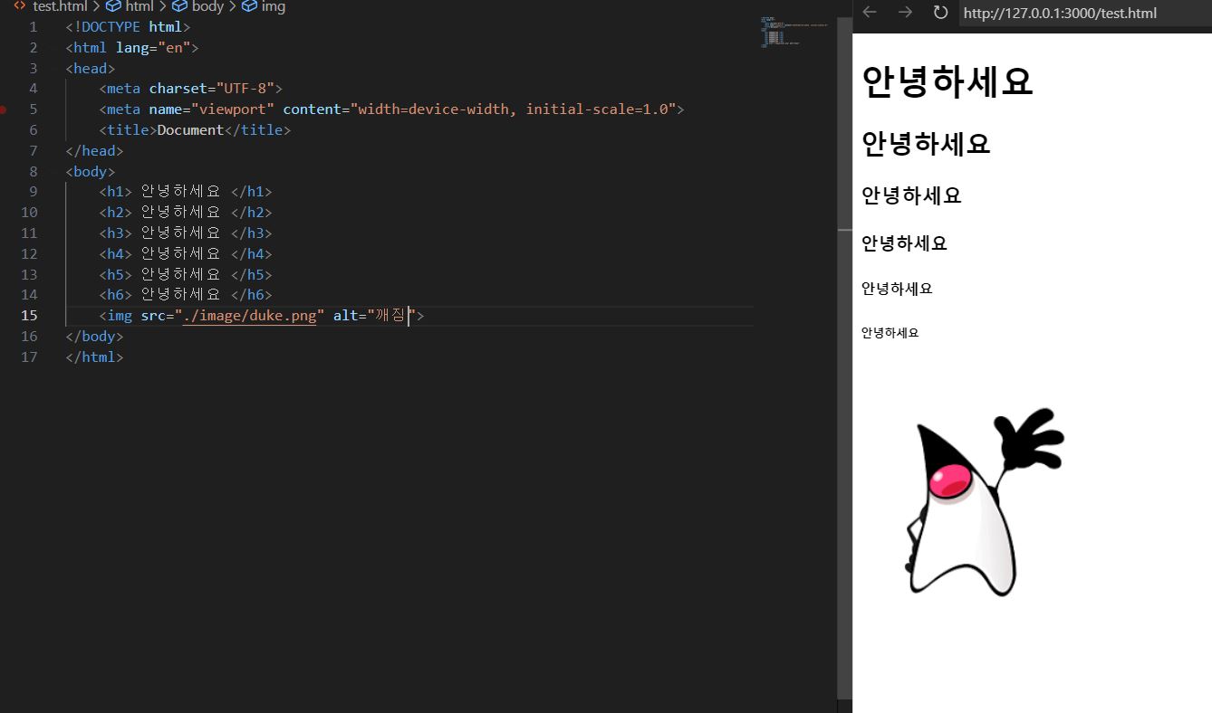The width and height of the screenshot is (1212, 713).
Task: Click the browser back arrow
Action: 870,12
